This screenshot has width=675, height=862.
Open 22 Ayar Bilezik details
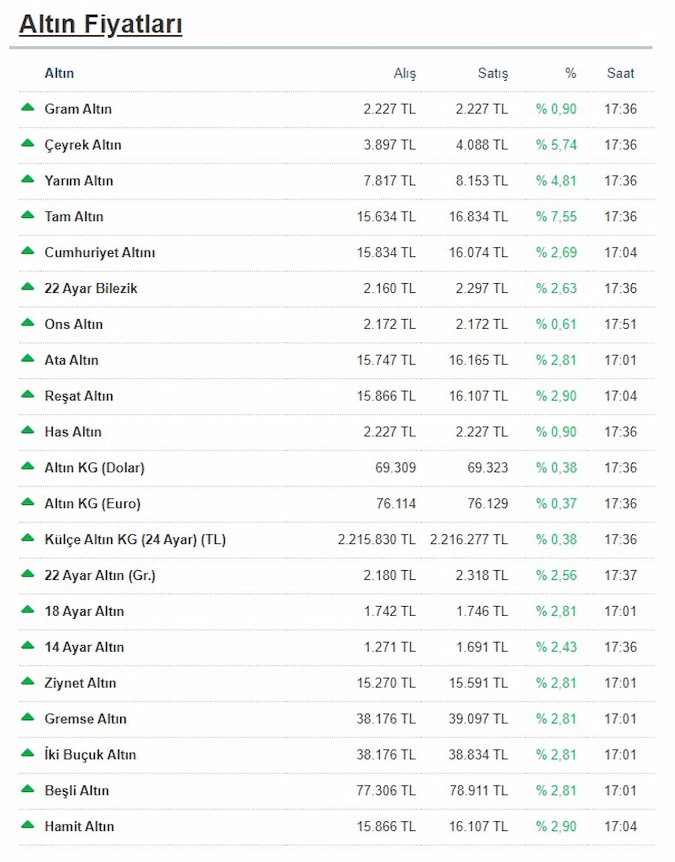click(x=91, y=288)
